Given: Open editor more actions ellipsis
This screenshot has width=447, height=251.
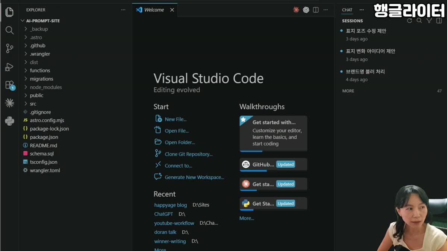Looking at the screenshot, I should click(326, 10).
